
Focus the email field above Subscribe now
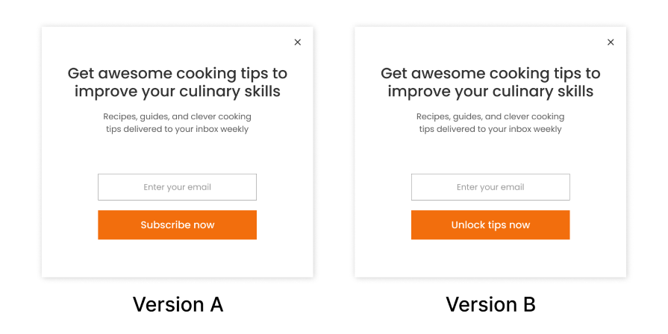point(177,187)
